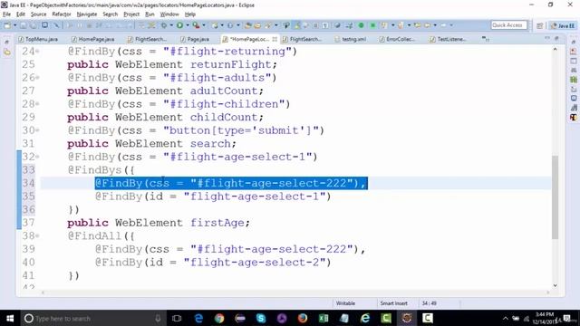
Task: Click the vertical editor scrollbar thumb
Action: 555,197
